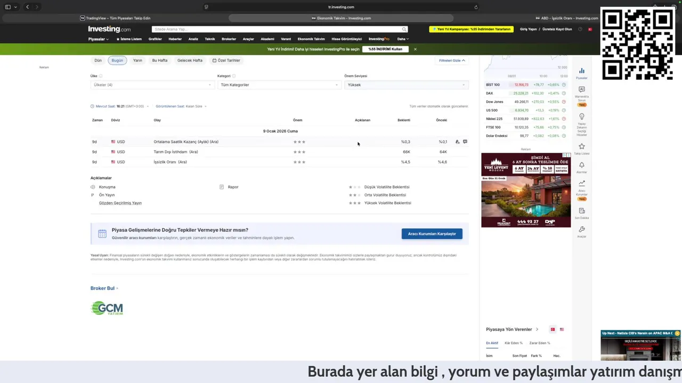The width and height of the screenshot is (682, 383).
Task: Click the search magnifier icon
Action: (x=404, y=29)
